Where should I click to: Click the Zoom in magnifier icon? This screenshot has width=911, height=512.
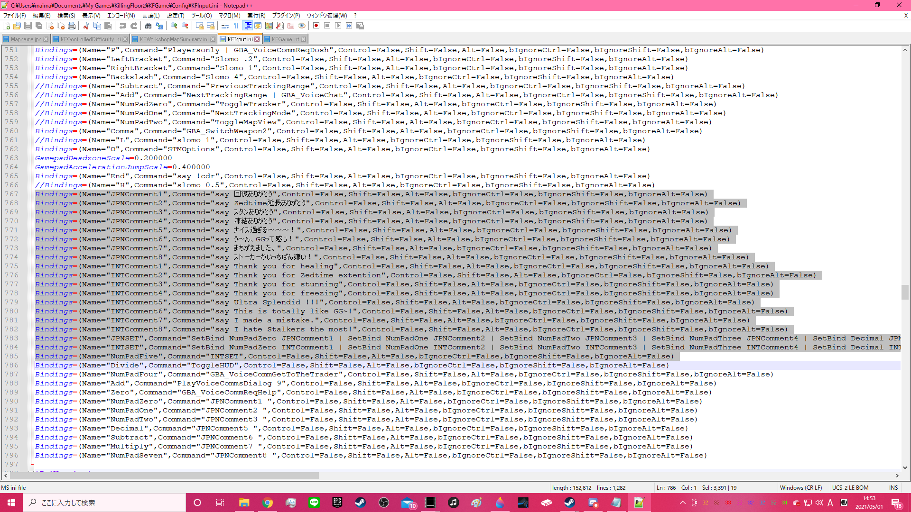[x=174, y=26]
